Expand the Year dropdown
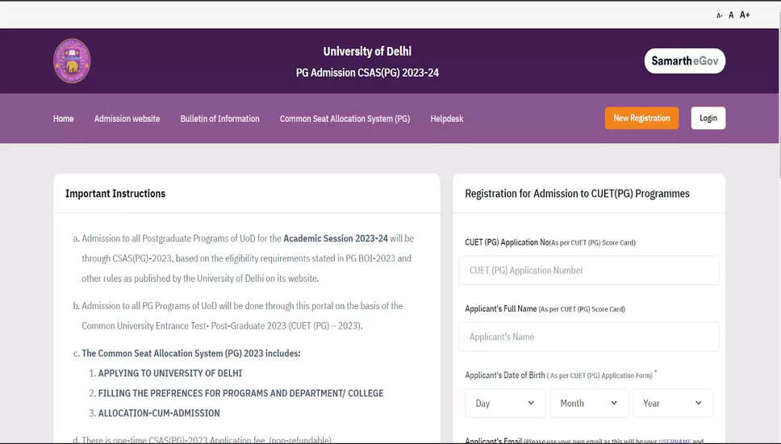This screenshot has height=444, width=781. [672, 403]
